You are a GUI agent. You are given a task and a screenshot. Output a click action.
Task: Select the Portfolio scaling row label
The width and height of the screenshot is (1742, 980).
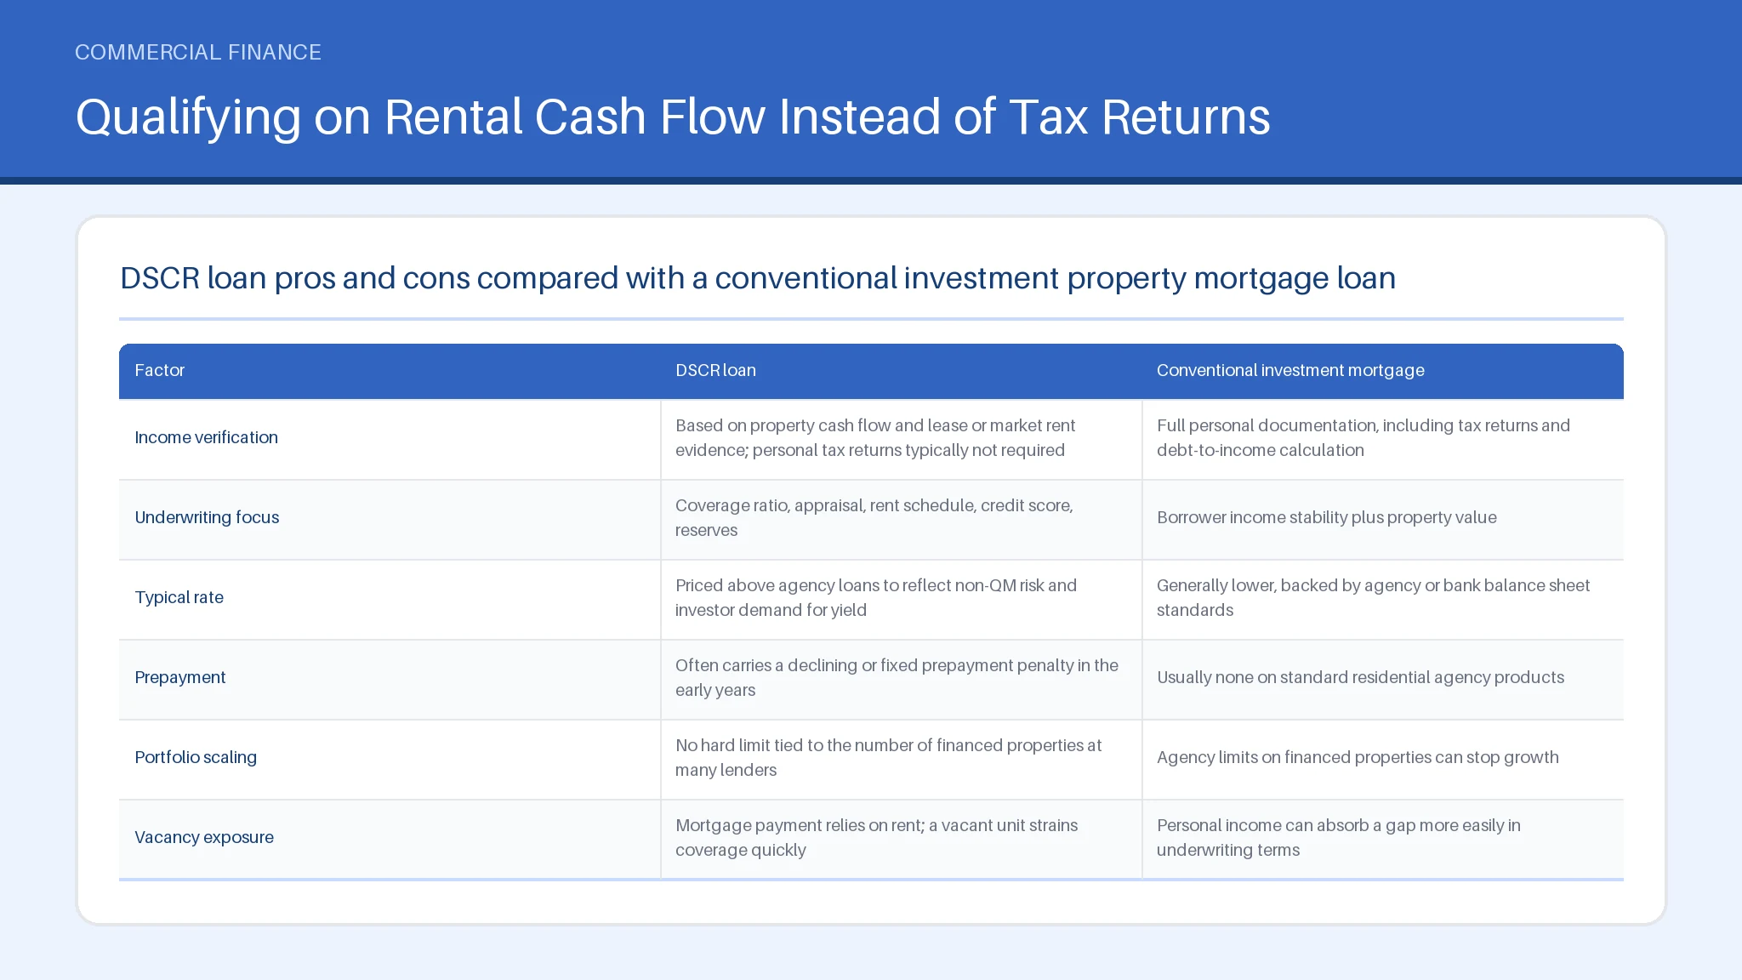tap(196, 757)
